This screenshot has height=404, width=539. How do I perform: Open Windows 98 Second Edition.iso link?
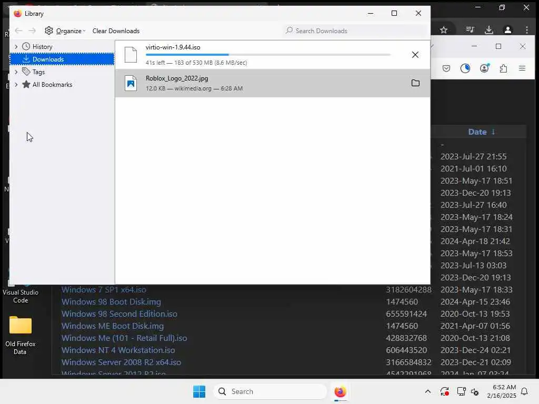pos(119,314)
